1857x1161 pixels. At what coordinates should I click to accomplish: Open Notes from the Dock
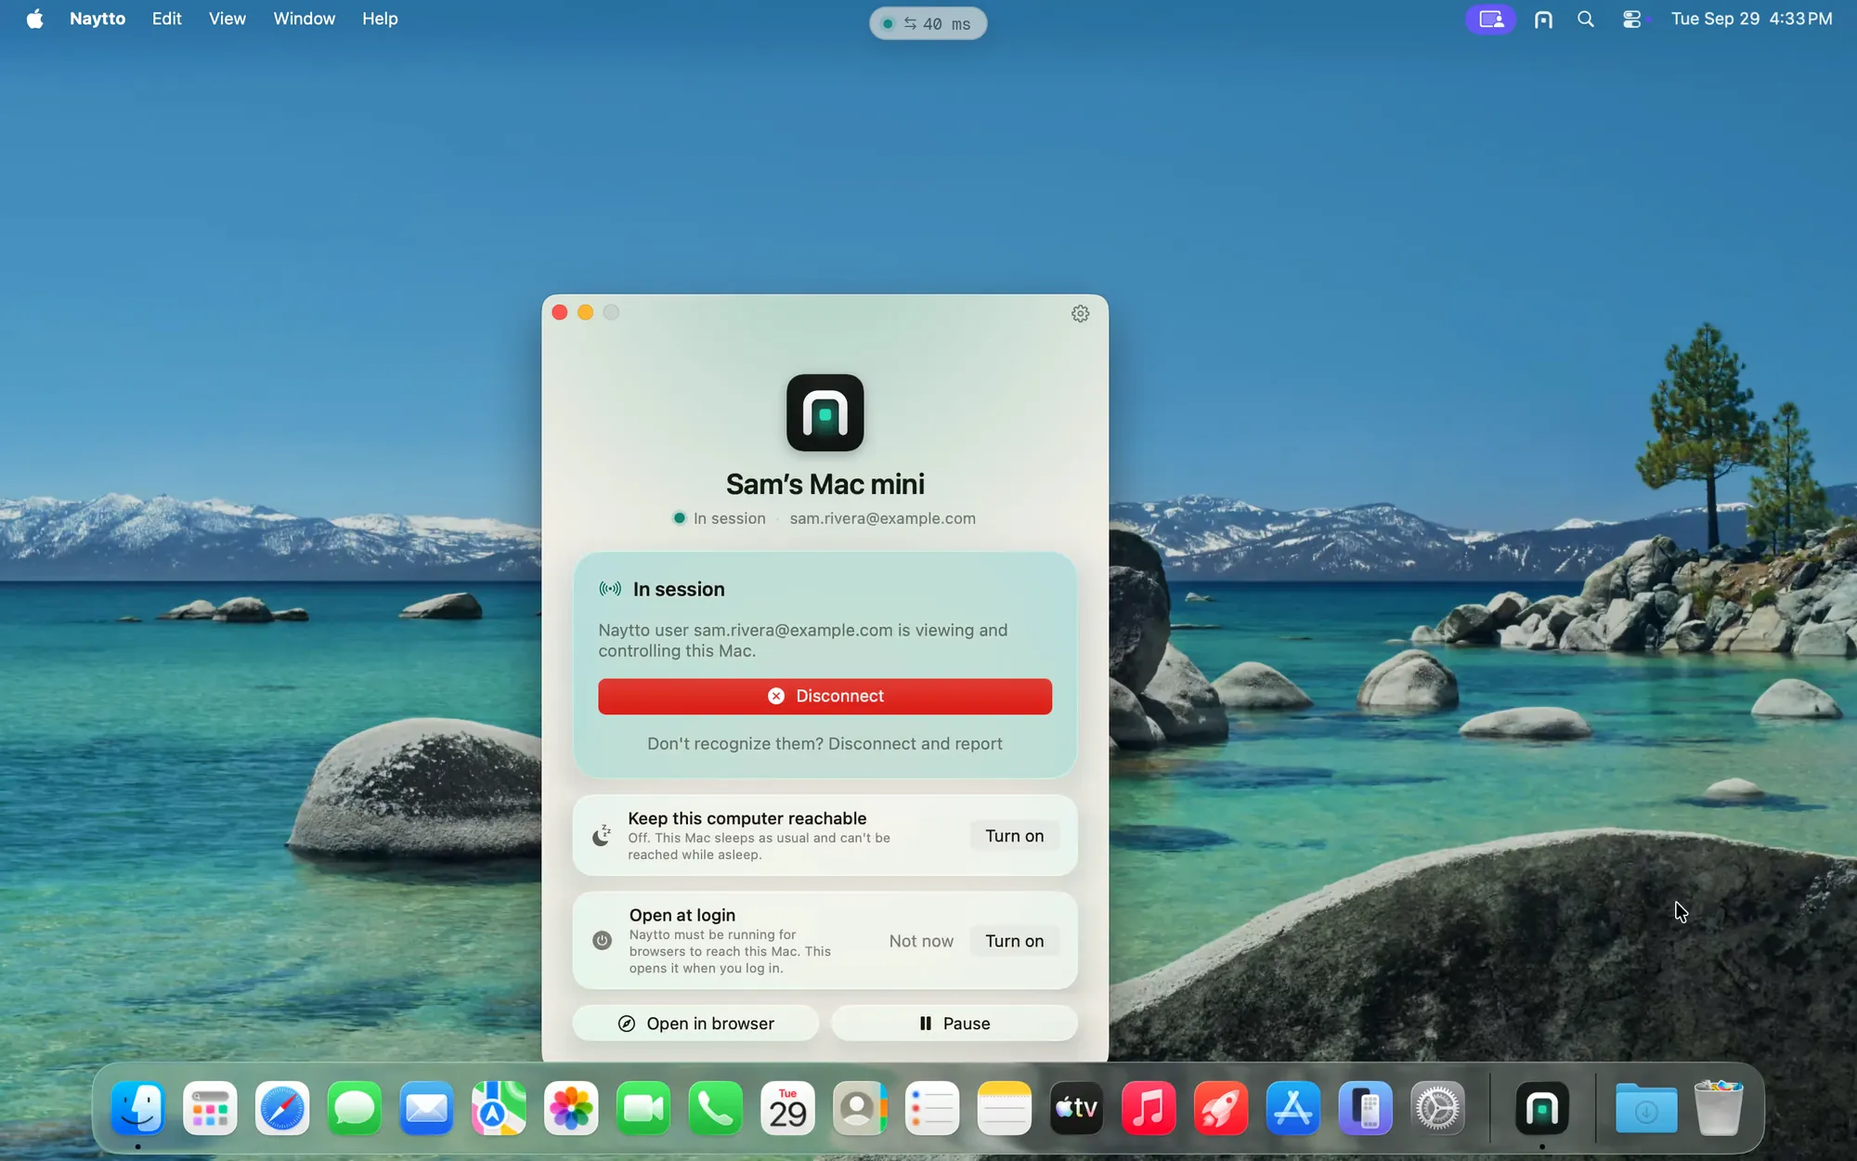click(x=1005, y=1108)
